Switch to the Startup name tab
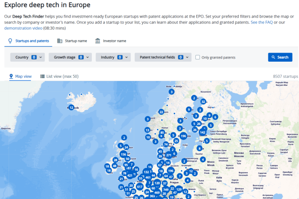This screenshot has height=199, width=299. click(72, 41)
